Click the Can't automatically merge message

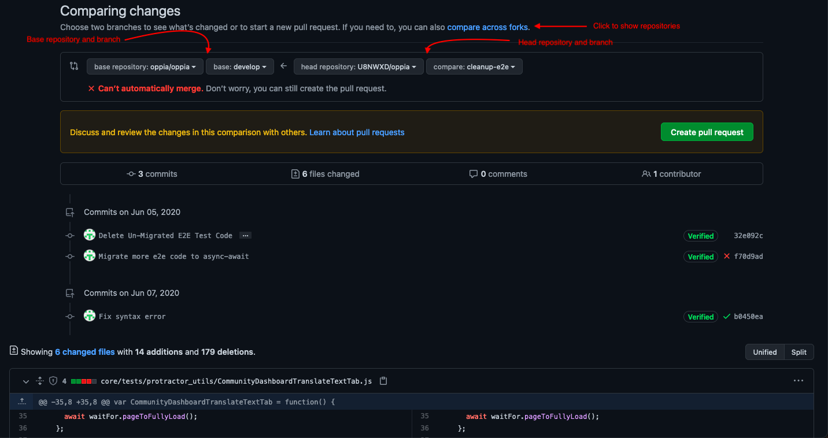pos(150,89)
